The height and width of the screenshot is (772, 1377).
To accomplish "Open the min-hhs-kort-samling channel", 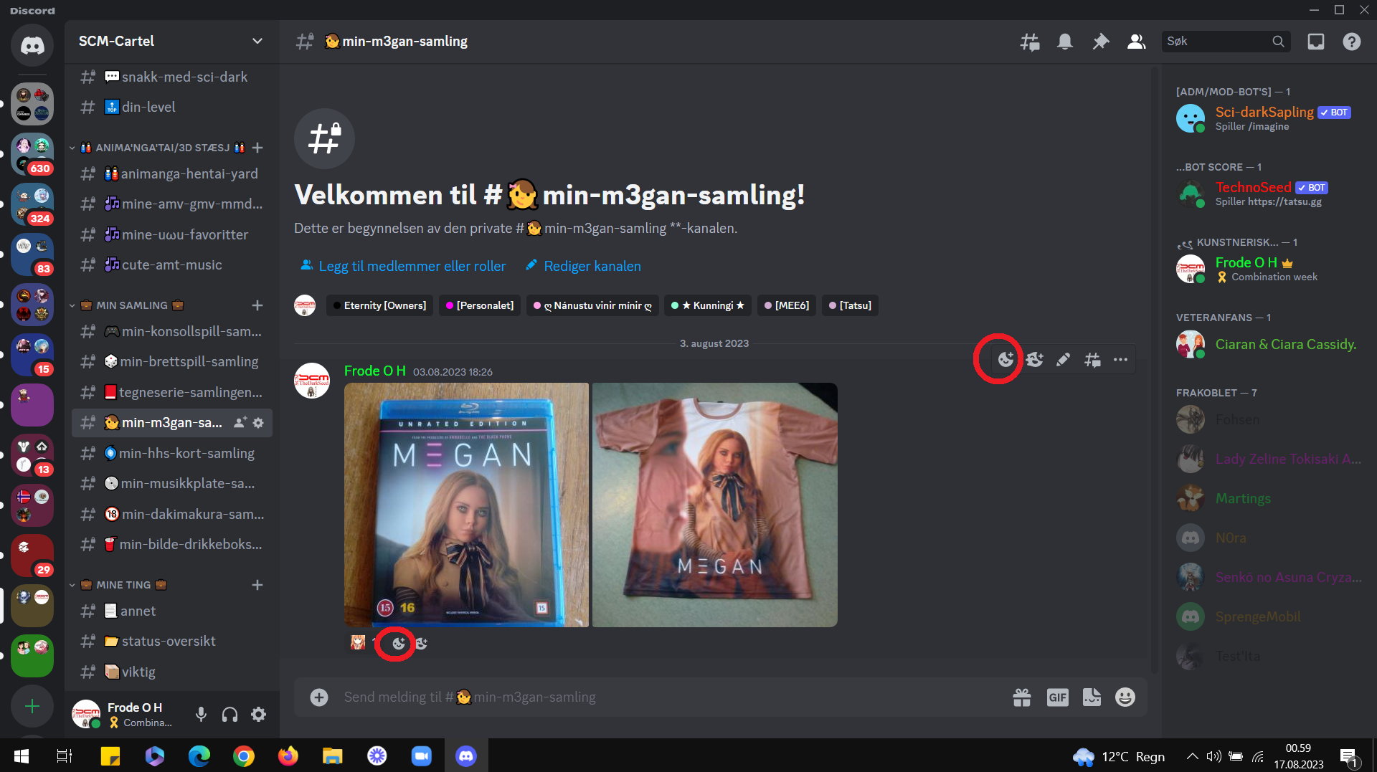I will click(x=172, y=453).
